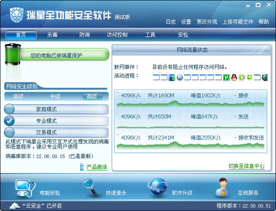The image size is (276, 211).
Task: Maximize the Rising security window
Action: tap(258, 5)
